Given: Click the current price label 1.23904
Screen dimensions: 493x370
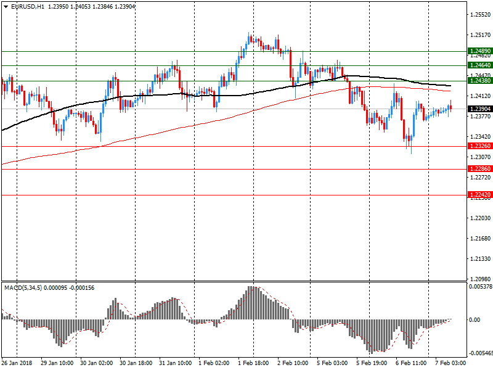Looking at the screenshot, I should [x=479, y=109].
